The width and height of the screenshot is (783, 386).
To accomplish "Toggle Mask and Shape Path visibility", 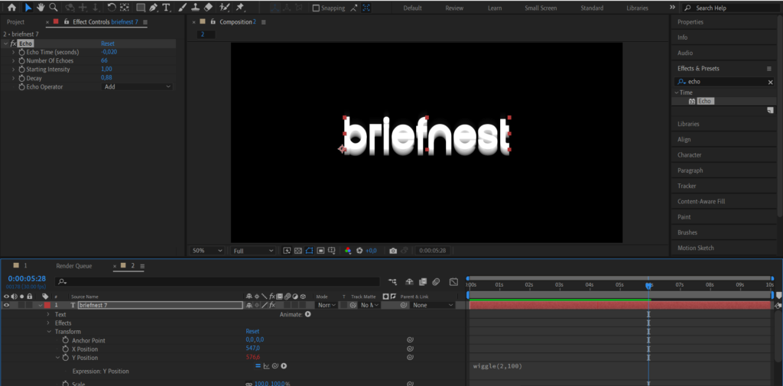I will click(309, 251).
